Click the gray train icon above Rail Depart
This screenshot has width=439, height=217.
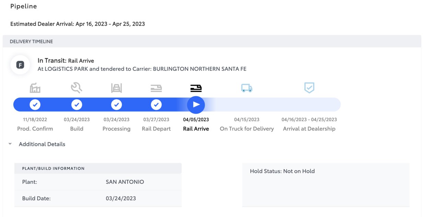[156, 88]
